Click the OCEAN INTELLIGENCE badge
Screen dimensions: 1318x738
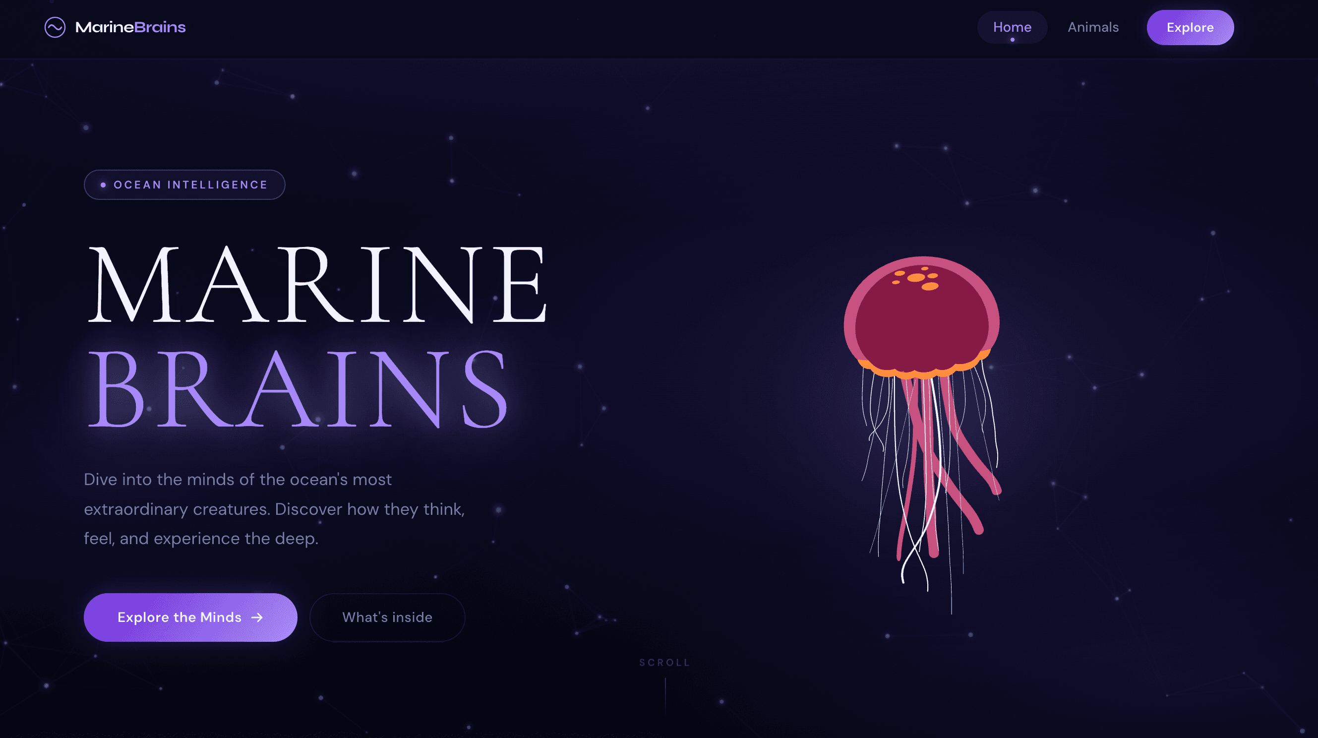184,184
